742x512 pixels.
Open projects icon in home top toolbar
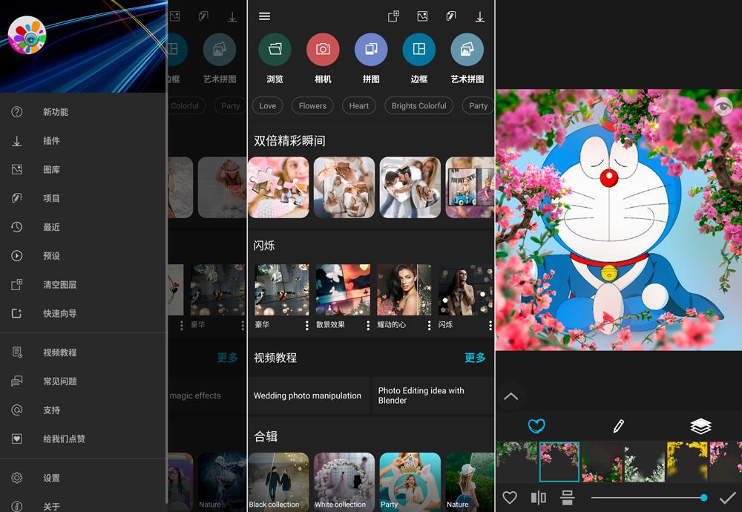click(x=451, y=16)
